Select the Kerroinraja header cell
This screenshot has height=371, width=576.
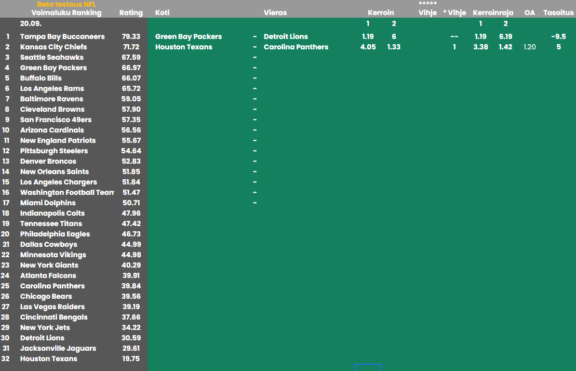[493, 12]
